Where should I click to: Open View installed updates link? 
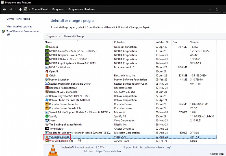(x=19, y=26)
